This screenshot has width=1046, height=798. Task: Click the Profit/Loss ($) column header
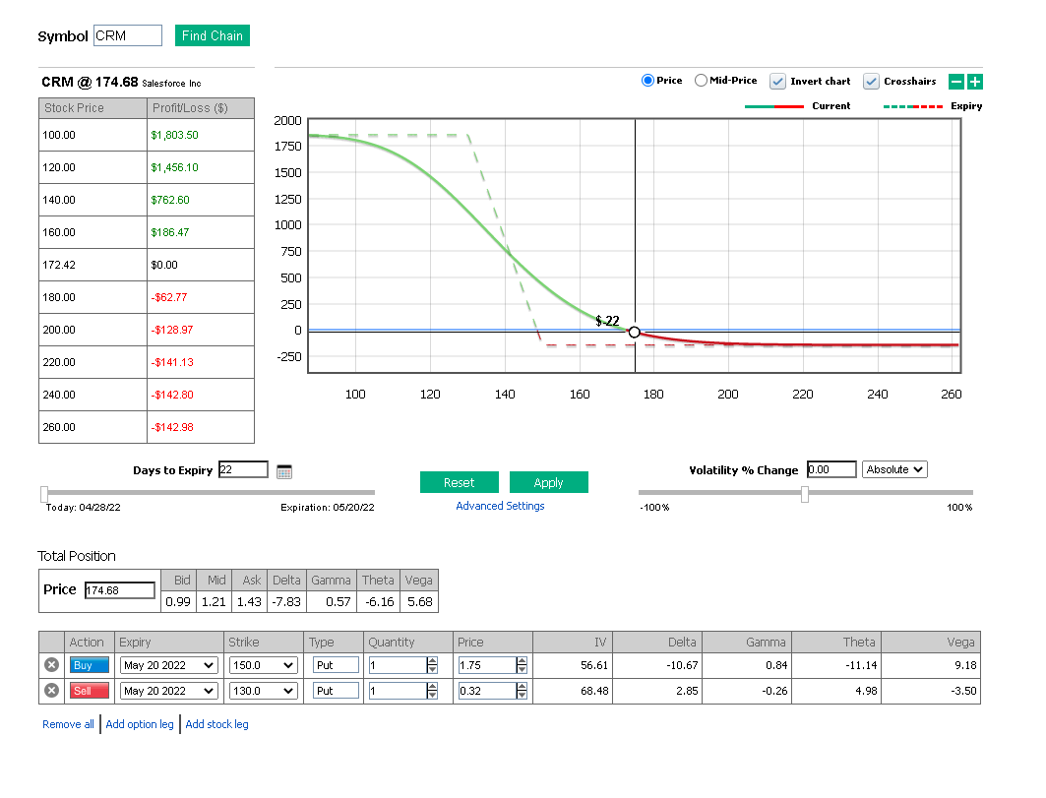[201, 108]
